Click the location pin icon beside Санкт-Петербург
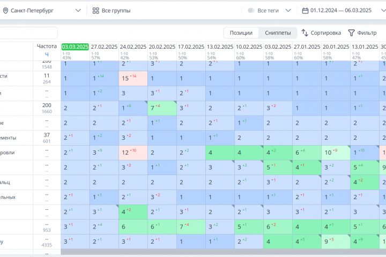 6,11
